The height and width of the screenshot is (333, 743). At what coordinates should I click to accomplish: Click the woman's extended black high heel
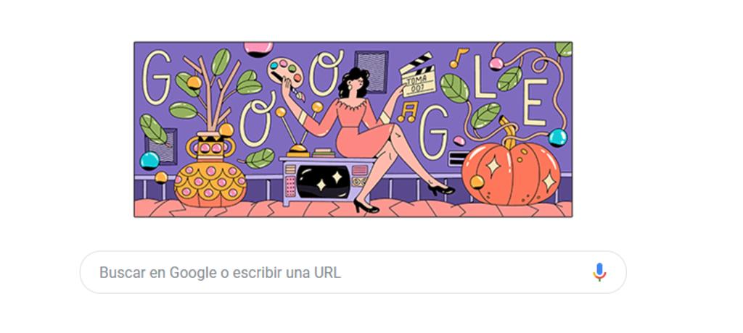[x=440, y=190]
